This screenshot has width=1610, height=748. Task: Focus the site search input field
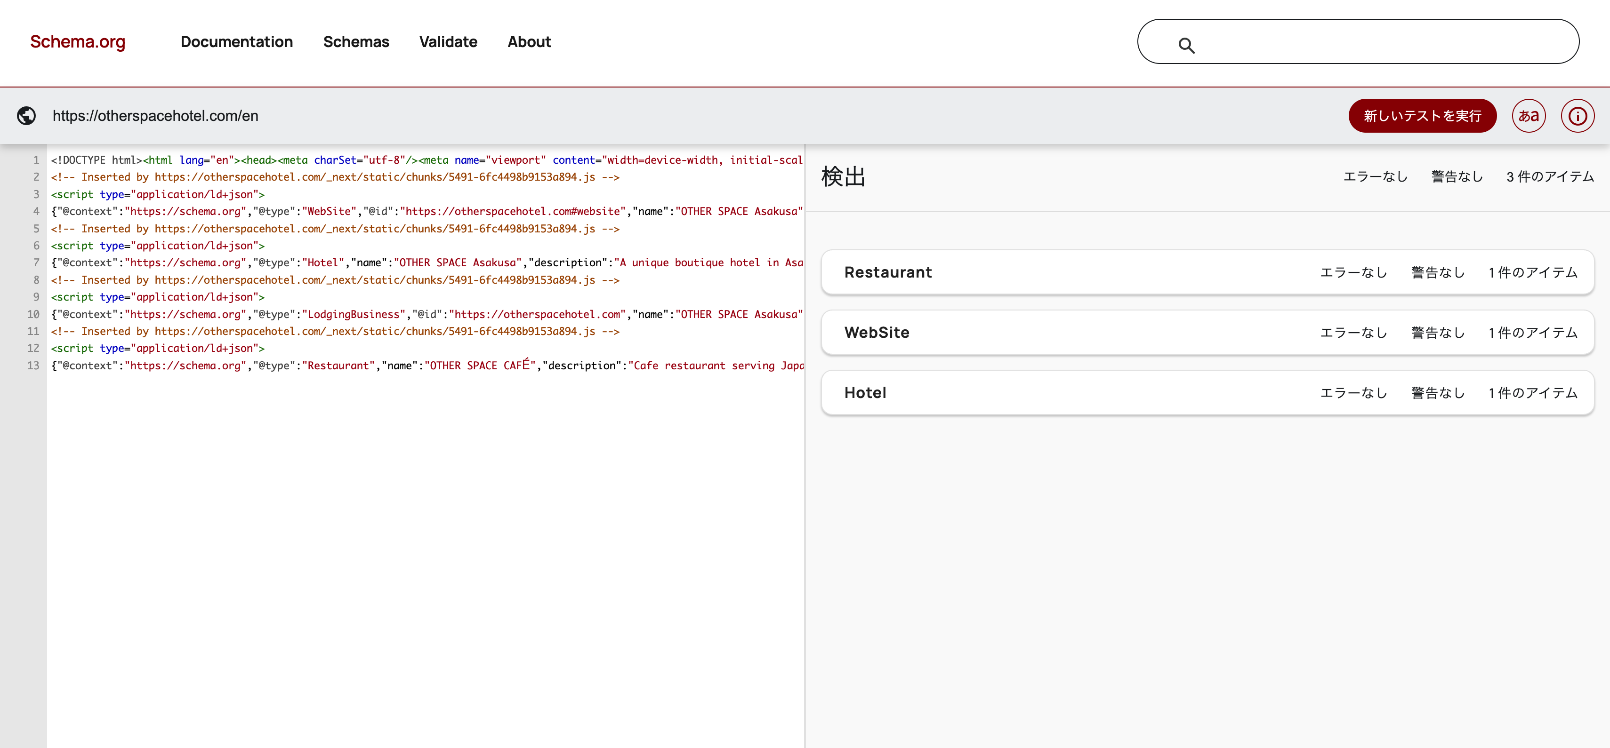[1358, 41]
